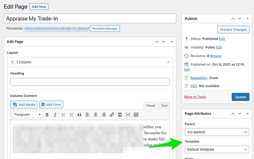This screenshot has height=159, width=254.
Task: Open the Permalink Manager
Action: point(105,28)
